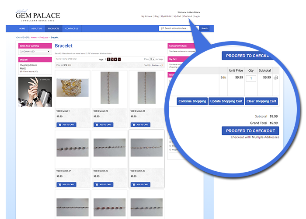Image resolution: width=306 pixels, height=219 pixels.
Task: Open the 925 Bracelet 28 product image
Action: click(x=146, y=88)
